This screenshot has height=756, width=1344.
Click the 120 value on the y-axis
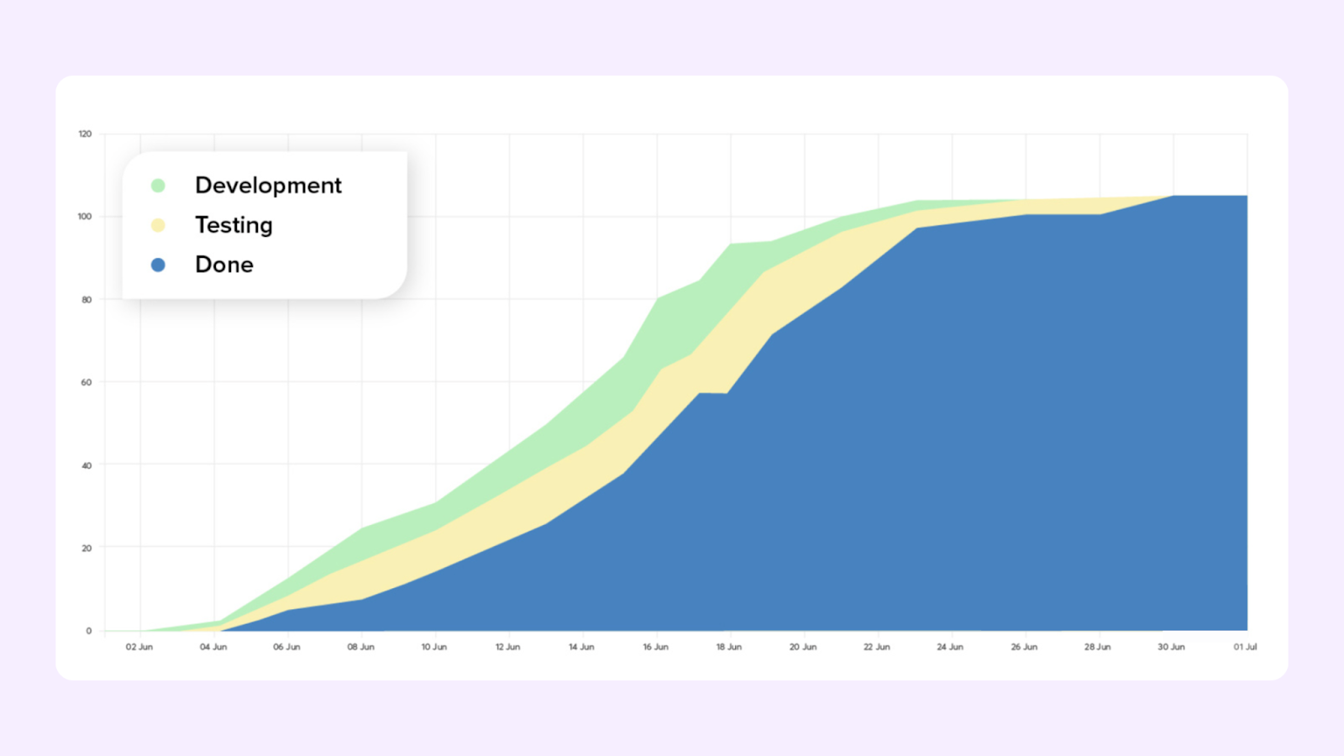(85, 134)
